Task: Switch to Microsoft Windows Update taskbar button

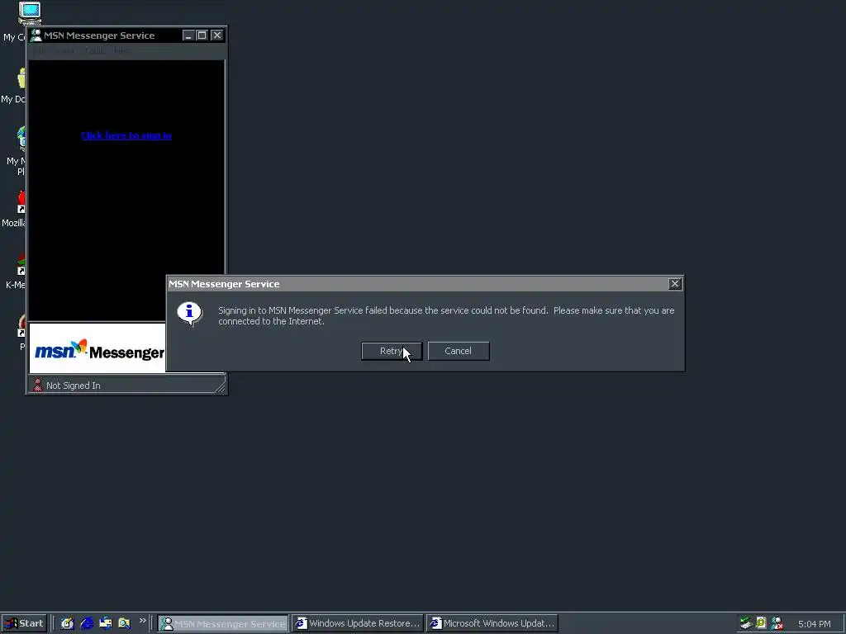Action: [492, 623]
